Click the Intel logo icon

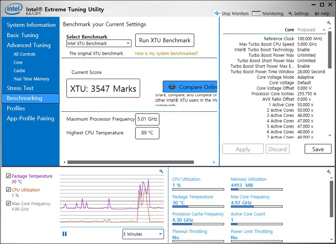coord(13,9)
